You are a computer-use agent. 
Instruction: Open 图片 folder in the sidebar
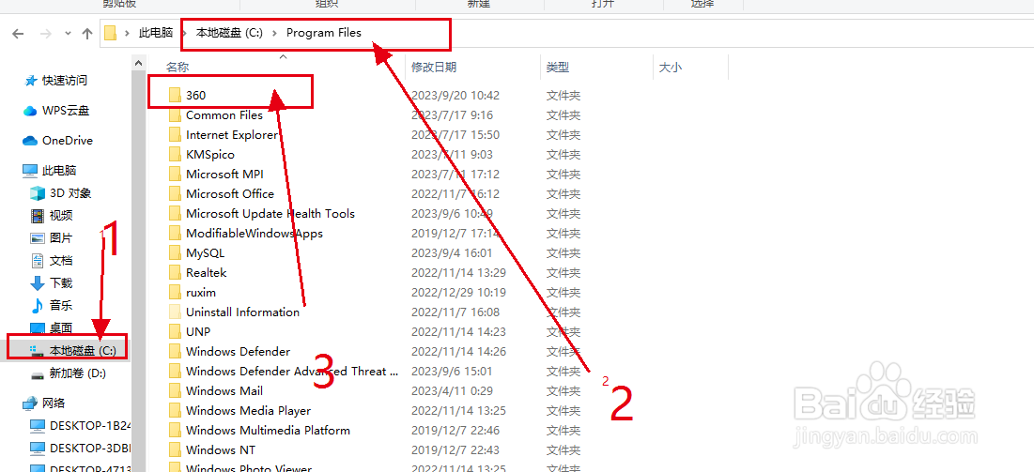pyautogui.click(x=61, y=238)
